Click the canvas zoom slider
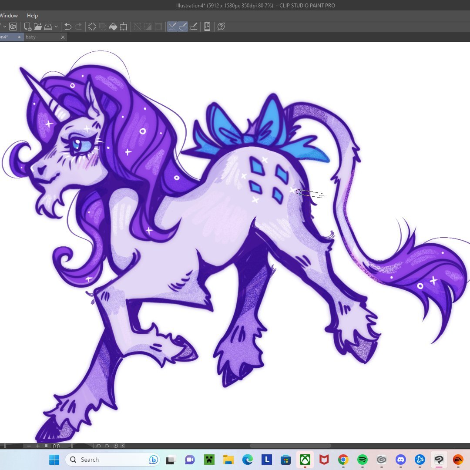The width and height of the screenshot is (470, 470). point(11,446)
